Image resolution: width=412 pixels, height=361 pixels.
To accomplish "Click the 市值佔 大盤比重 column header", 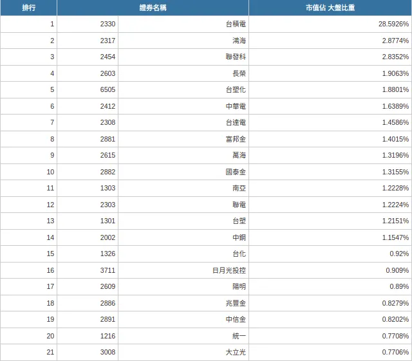I will pos(330,8).
